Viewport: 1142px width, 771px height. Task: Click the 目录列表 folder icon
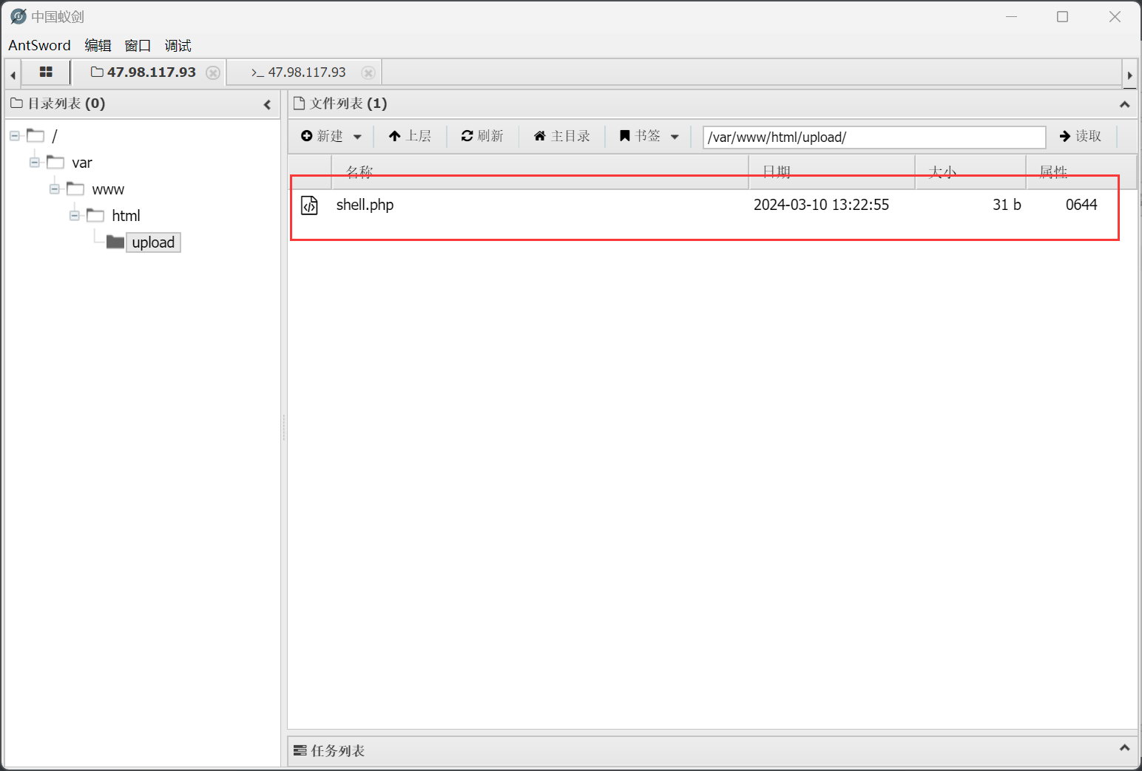coord(16,103)
